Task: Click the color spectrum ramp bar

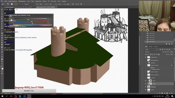Action: pyautogui.click(x=30, y=25)
